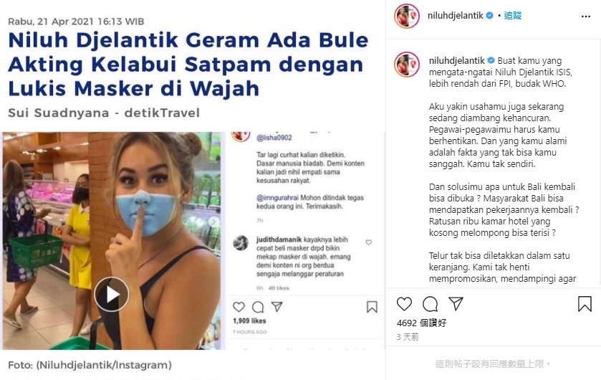Click embedded comment icon in inner screenshot

[x=258, y=307]
